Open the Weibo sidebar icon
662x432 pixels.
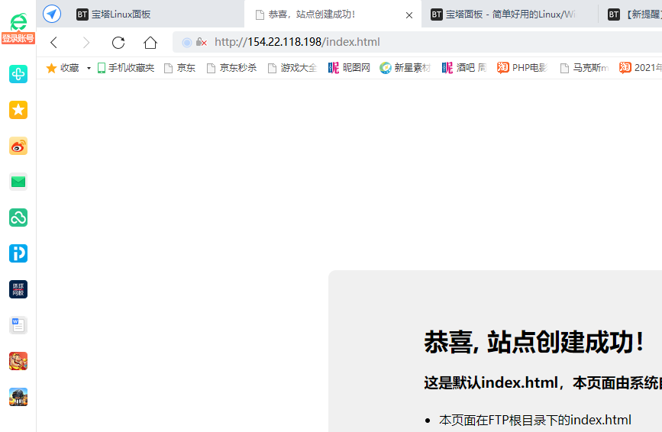[x=18, y=146]
